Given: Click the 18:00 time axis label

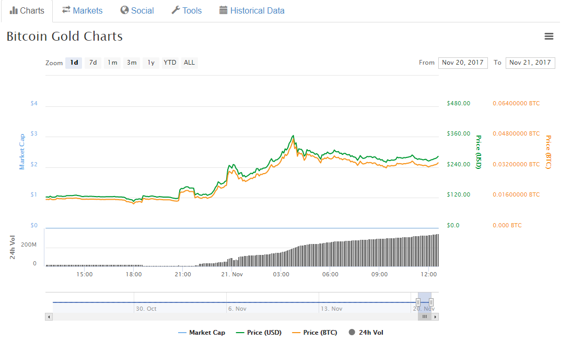Looking at the screenshot, I should coord(134,274).
